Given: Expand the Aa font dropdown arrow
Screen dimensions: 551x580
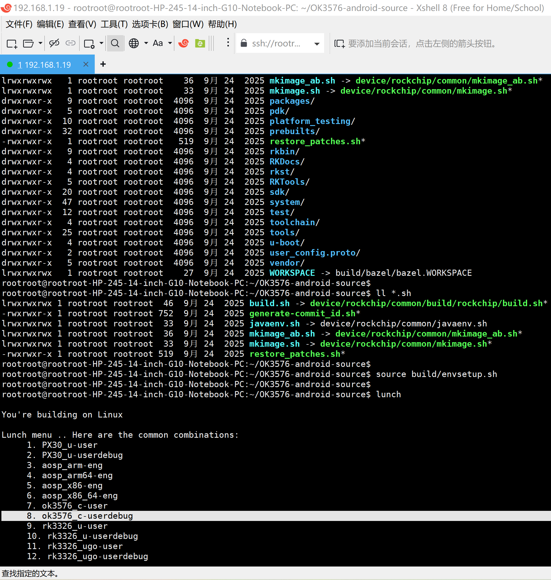Looking at the screenshot, I should (x=170, y=44).
